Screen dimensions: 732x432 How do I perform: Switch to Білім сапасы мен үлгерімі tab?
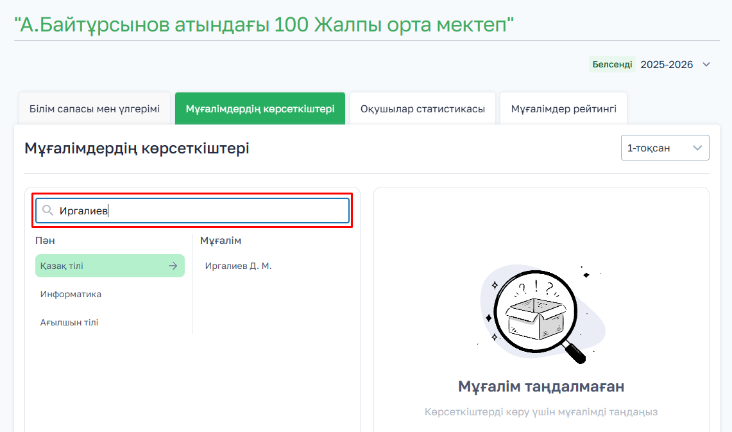(x=94, y=108)
